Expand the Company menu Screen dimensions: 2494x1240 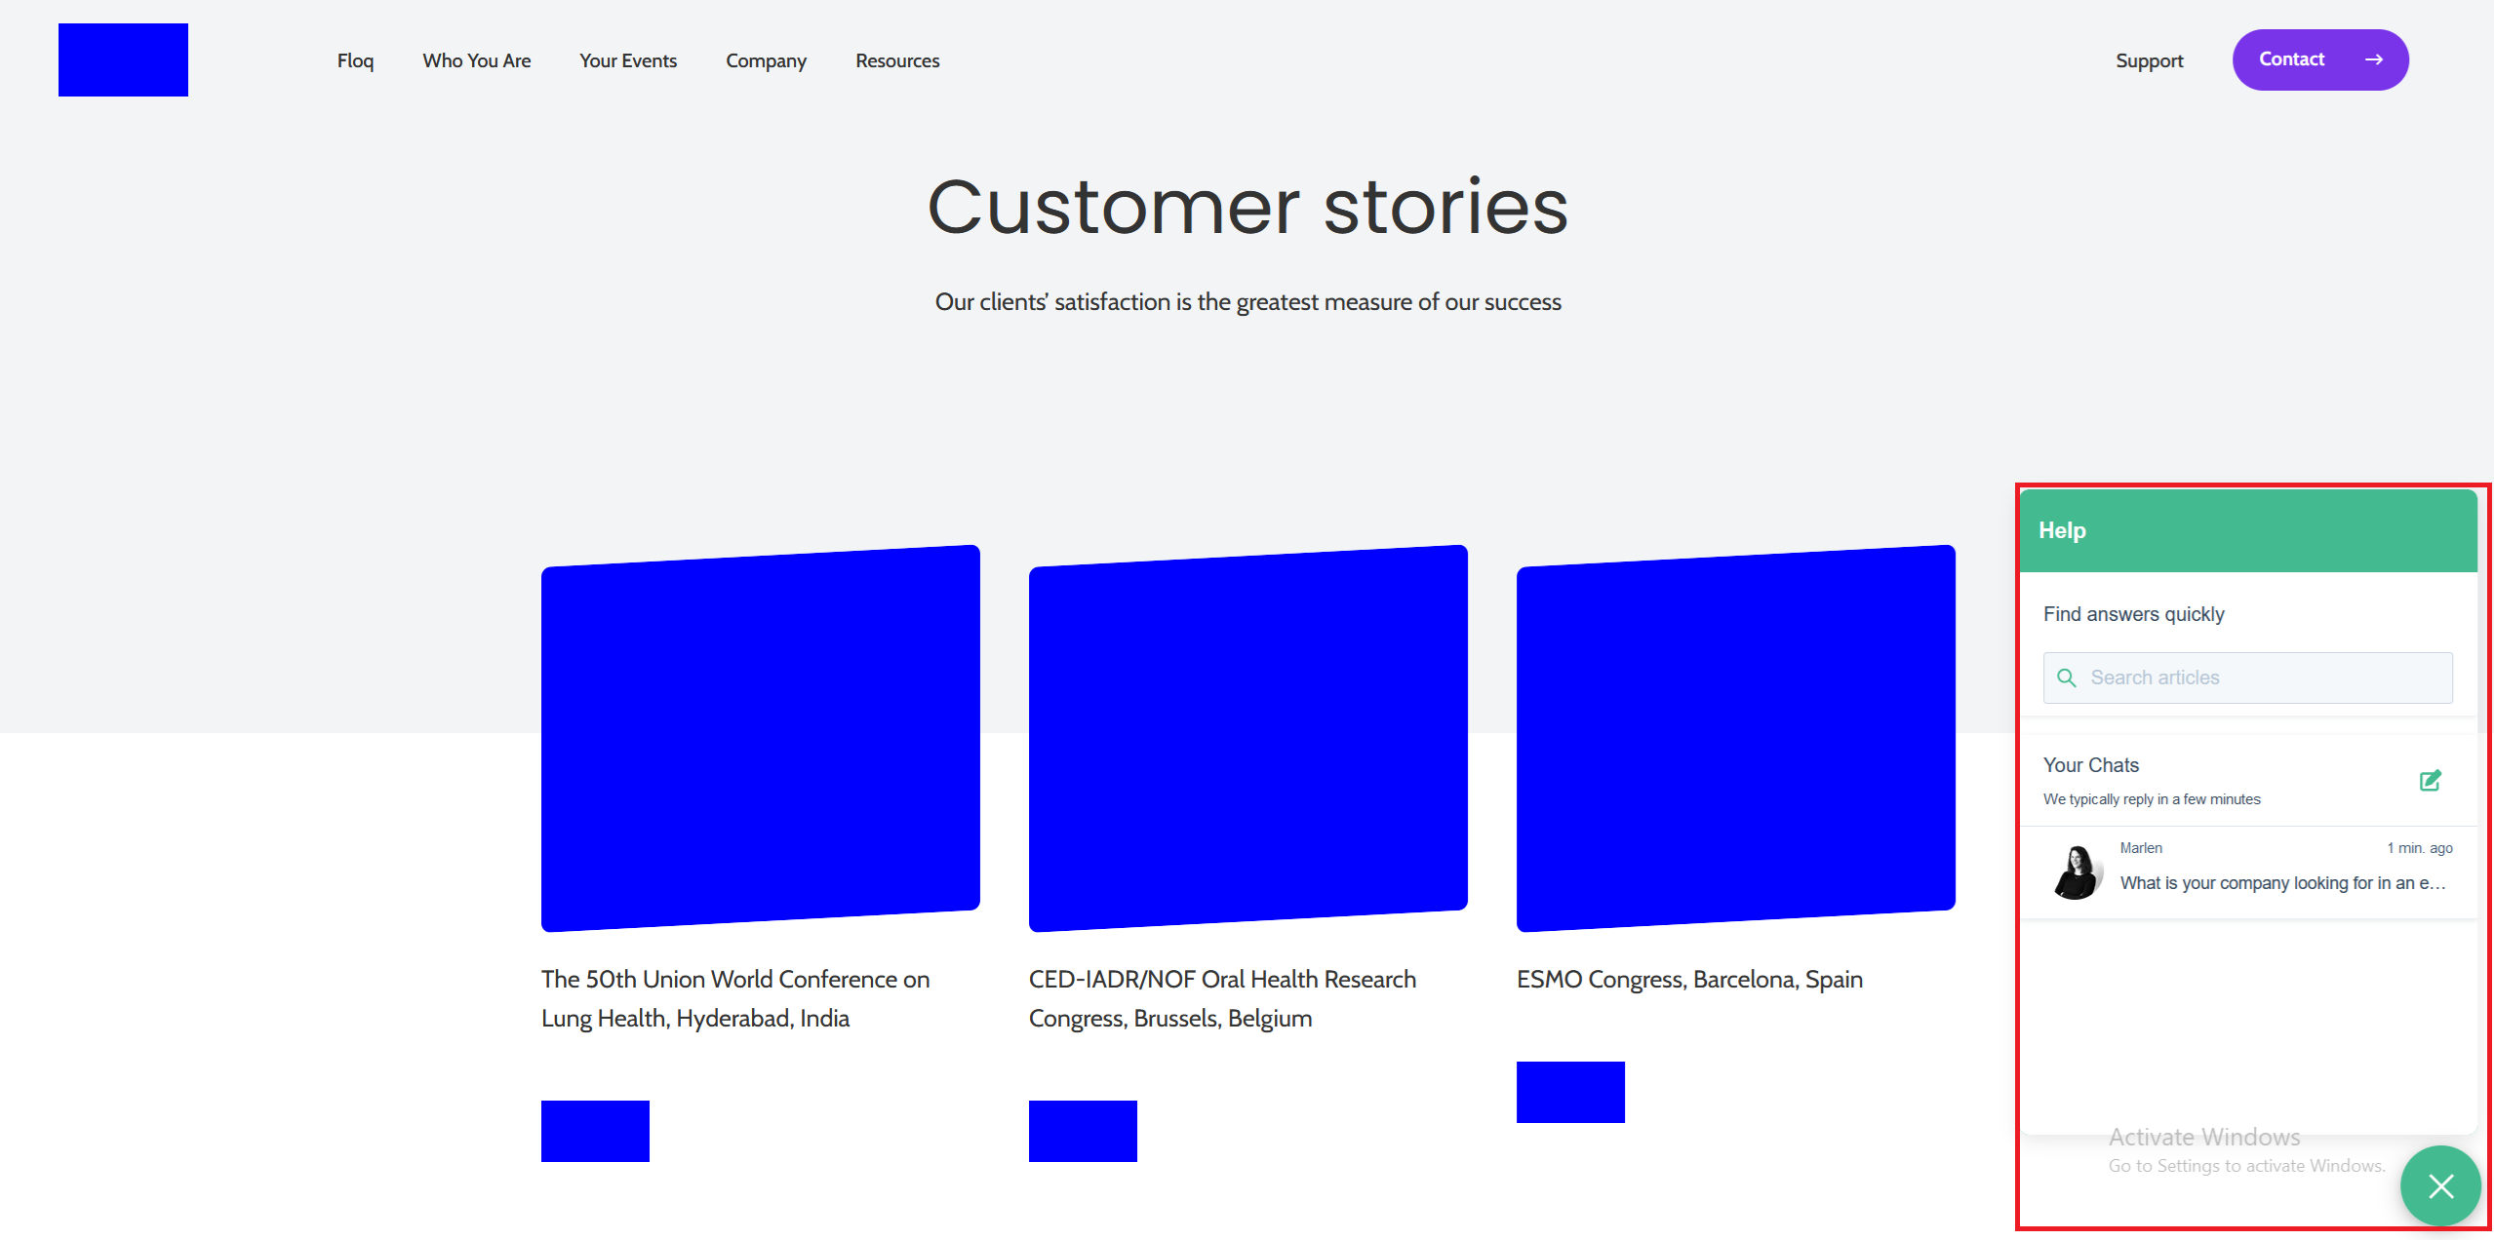pos(766,60)
